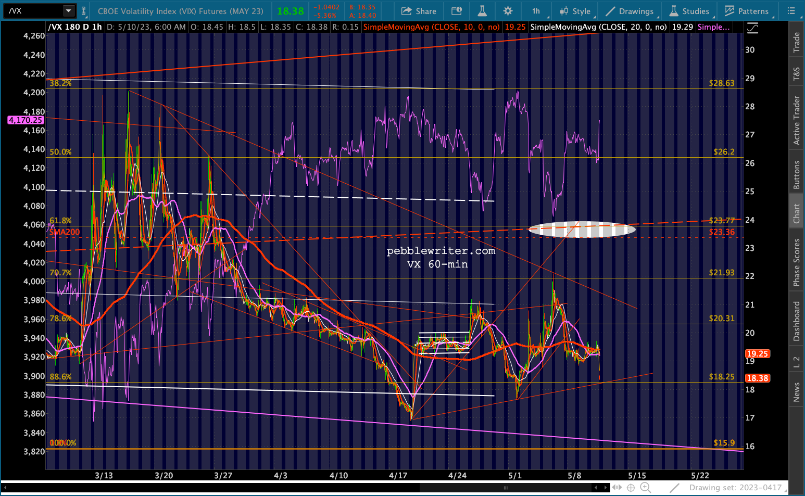805x496 pixels.
Task: Toggle the Active Trader sidebar panel
Action: pyautogui.click(x=796, y=120)
